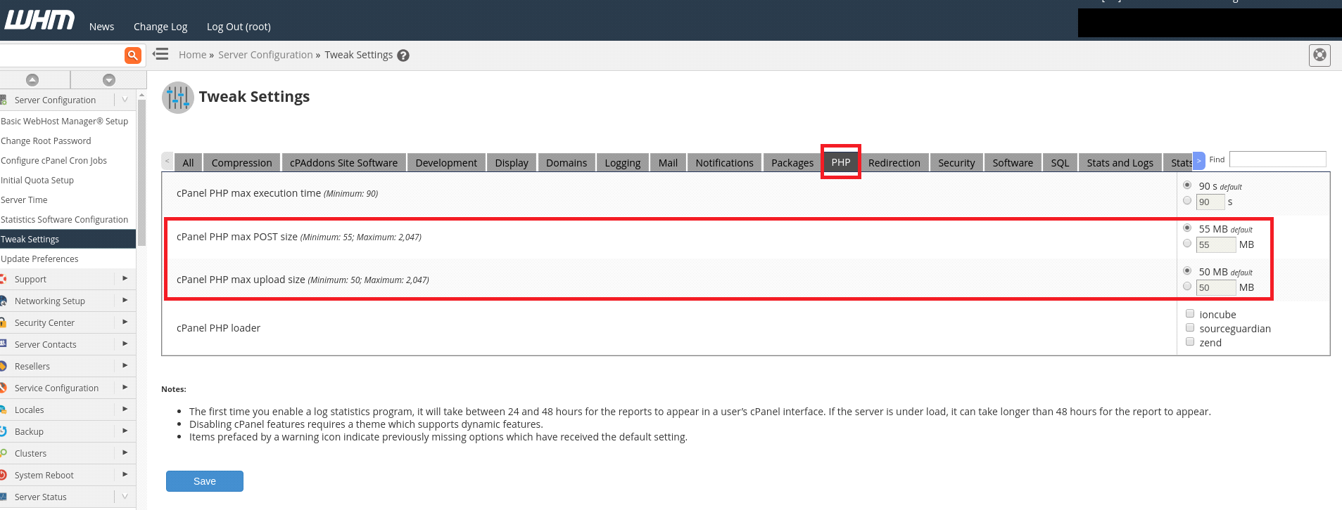Screen dimensions: 1342x510
Task: Click the Networking Setup category icon
Action: [x=4, y=301]
